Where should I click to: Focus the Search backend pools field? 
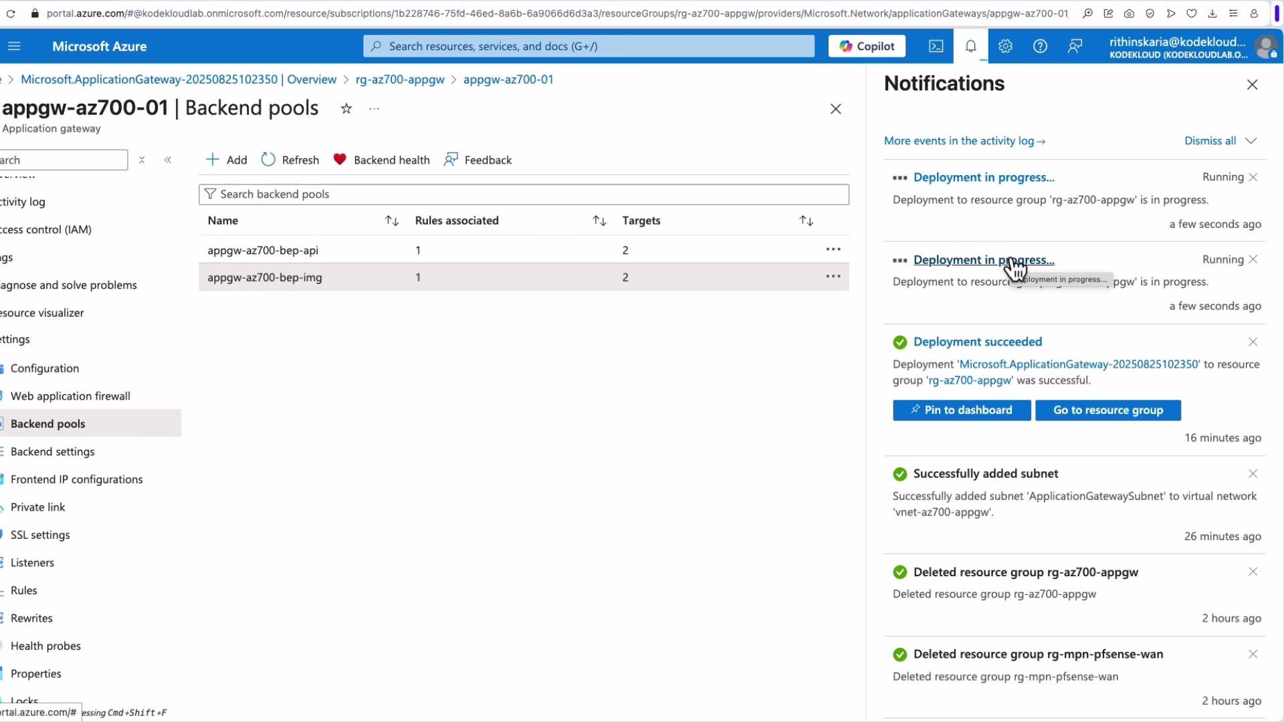524,194
